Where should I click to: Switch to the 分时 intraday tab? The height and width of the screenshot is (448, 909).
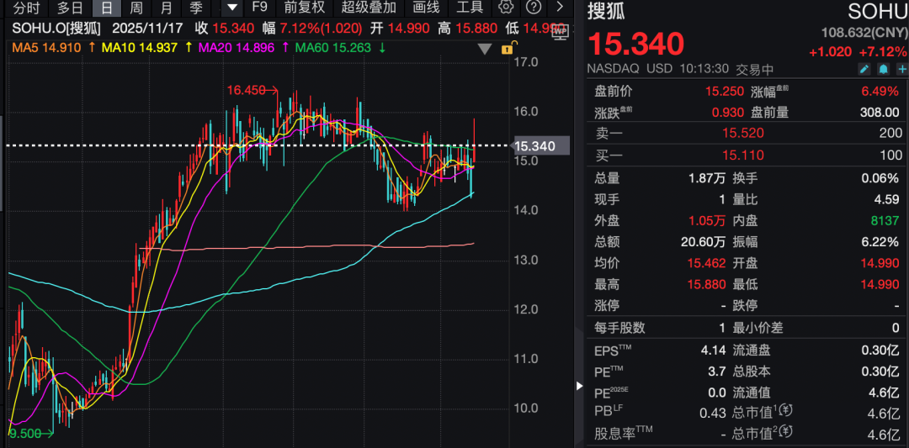point(26,8)
